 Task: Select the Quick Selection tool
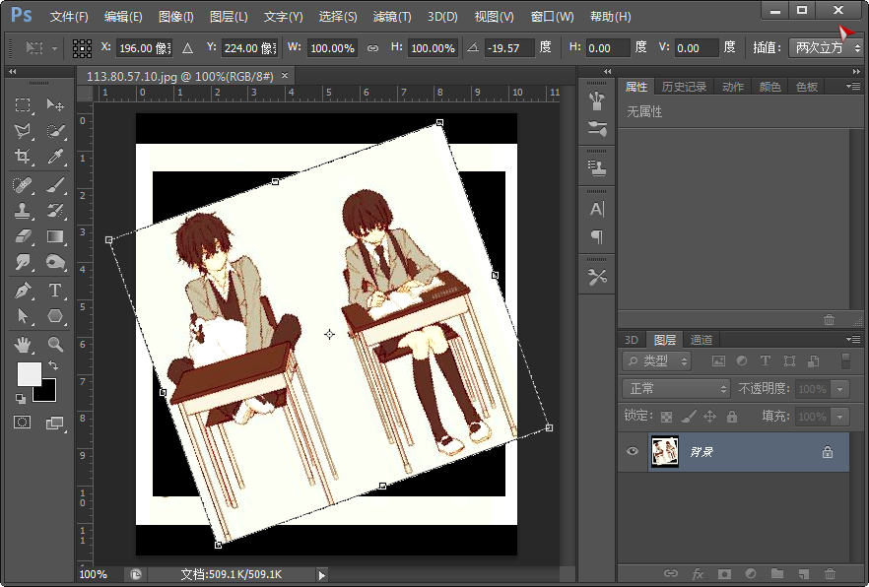(55, 131)
